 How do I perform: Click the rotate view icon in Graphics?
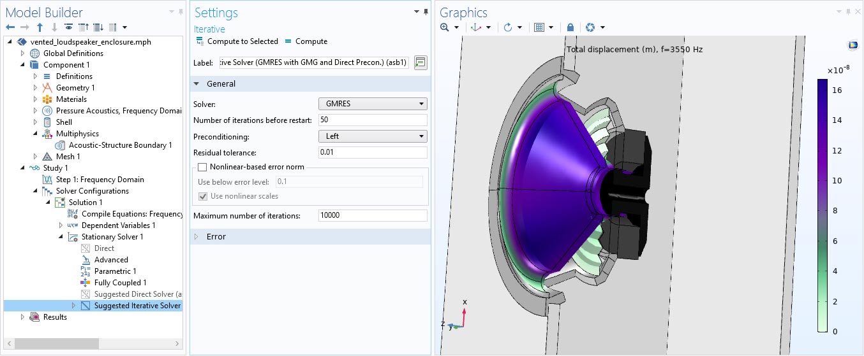(x=508, y=27)
